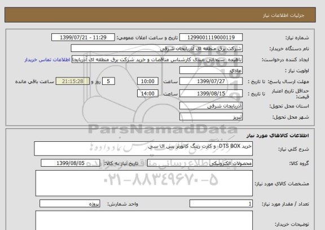Click the label تاریخ نیاز به کالا
The width and height of the screenshot is (325, 230).
[x=121, y=163]
